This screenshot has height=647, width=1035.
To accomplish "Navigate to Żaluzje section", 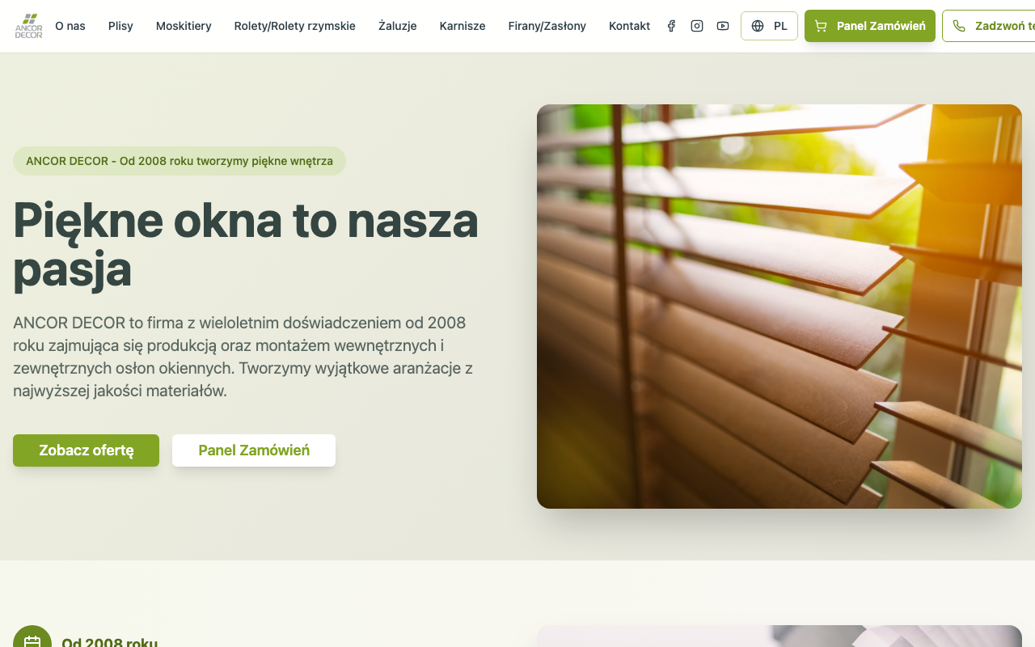I will [x=398, y=26].
